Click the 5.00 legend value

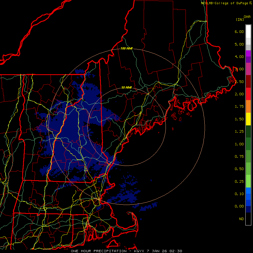point(239,44)
